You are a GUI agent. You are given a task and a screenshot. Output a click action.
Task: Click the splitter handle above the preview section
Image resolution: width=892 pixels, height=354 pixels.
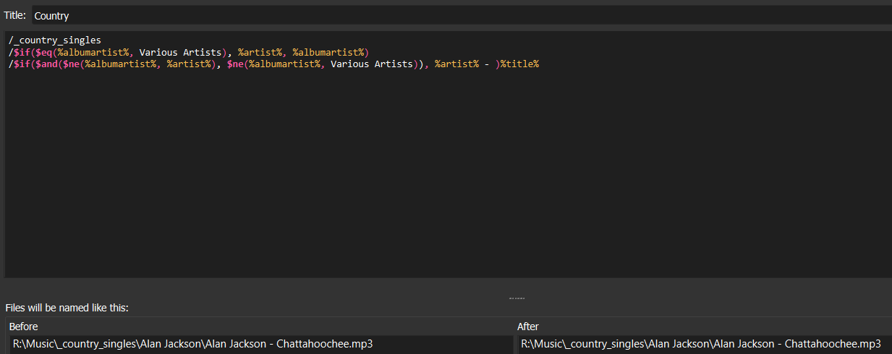[x=517, y=298]
